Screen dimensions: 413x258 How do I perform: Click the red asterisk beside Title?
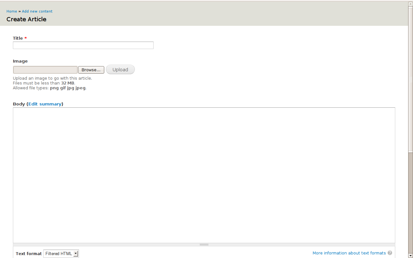pyautogui.click(x=25, y=38)
